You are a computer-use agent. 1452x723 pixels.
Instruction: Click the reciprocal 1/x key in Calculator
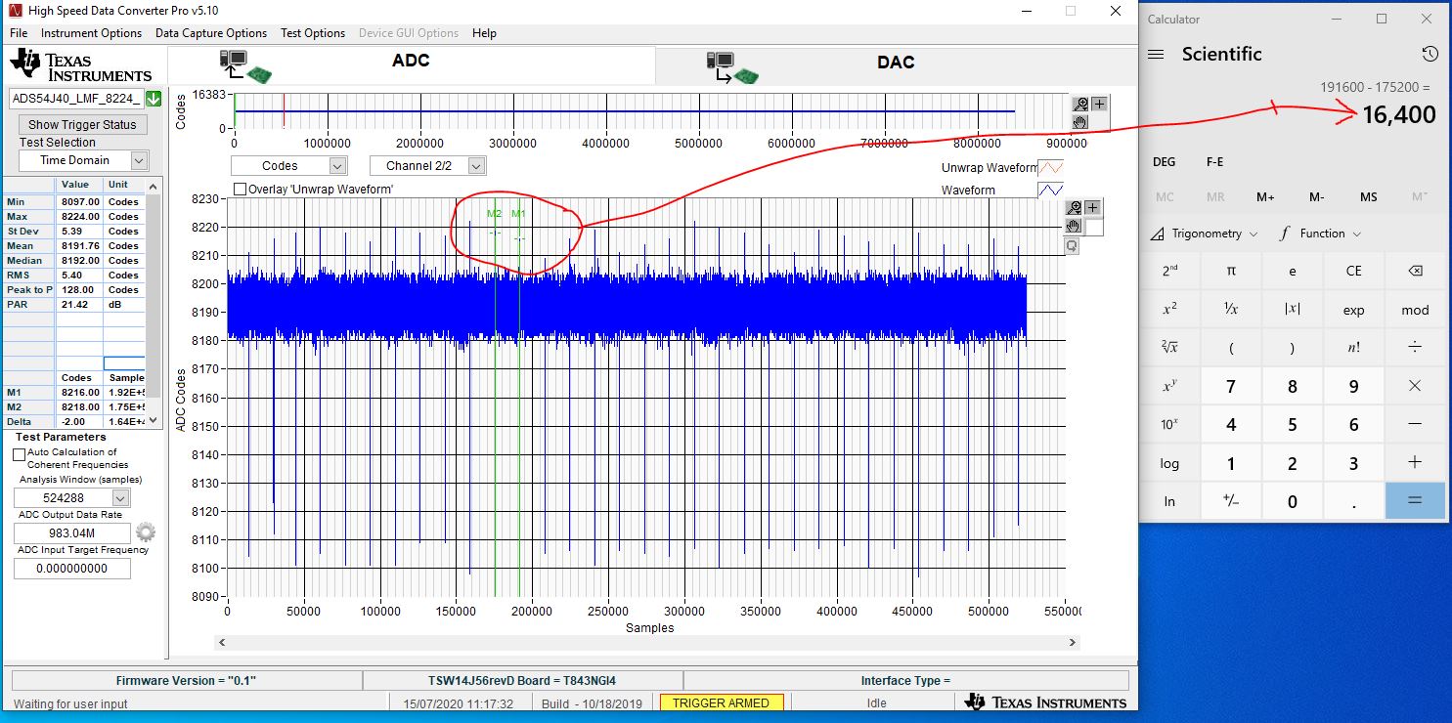click(1231, 310)
